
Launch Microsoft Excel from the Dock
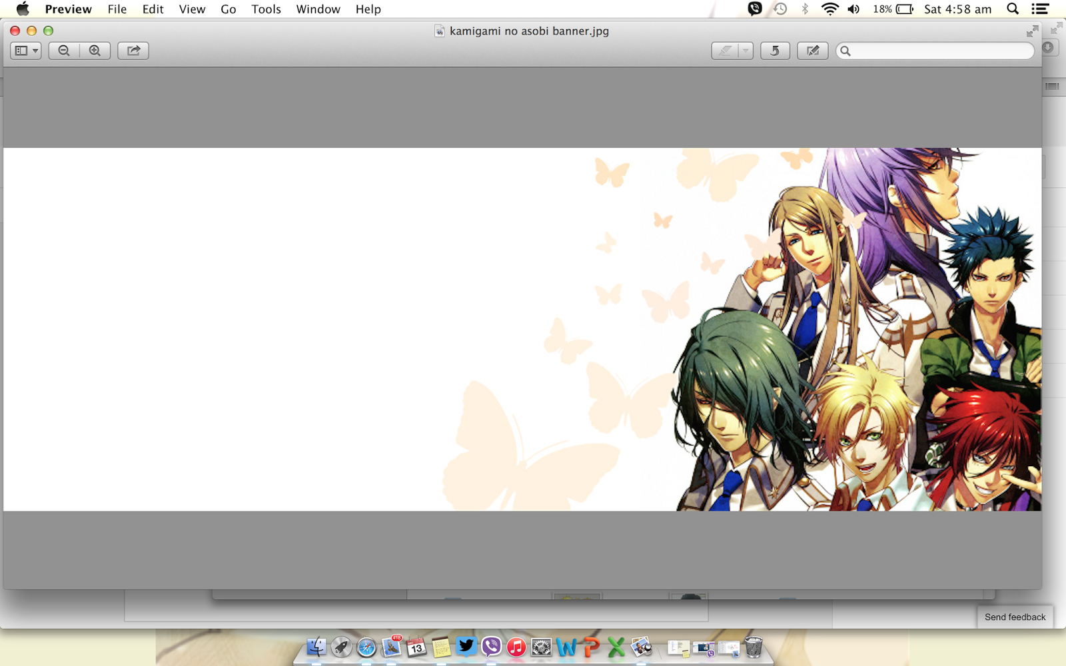[x=616, y=647]
